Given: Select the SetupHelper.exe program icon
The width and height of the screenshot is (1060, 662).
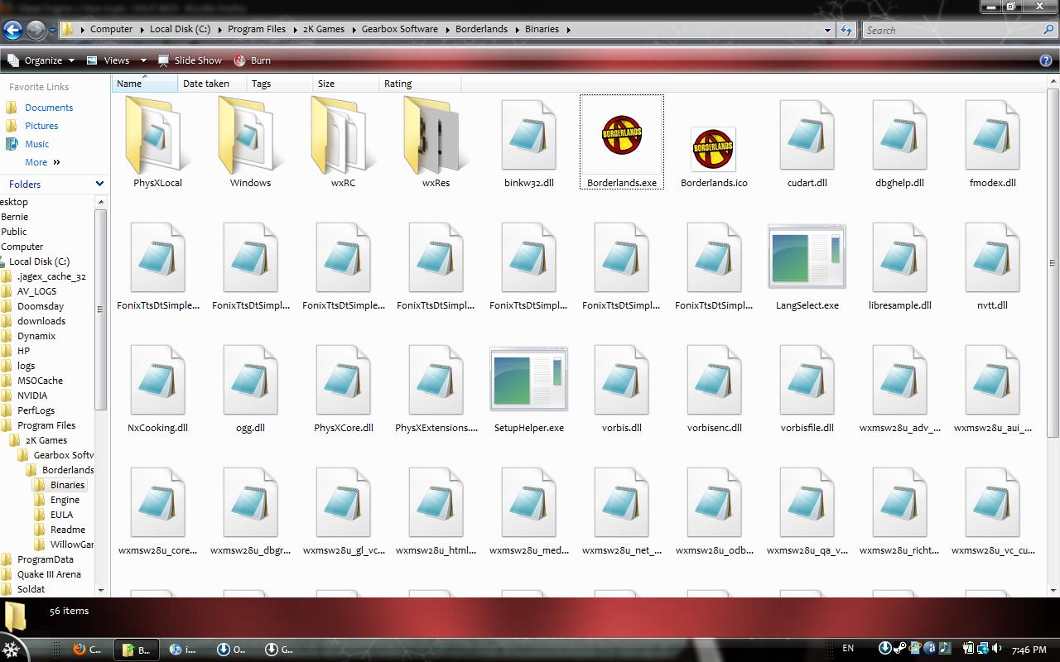Looking at the screenshot, I should (x=528, y=379).
